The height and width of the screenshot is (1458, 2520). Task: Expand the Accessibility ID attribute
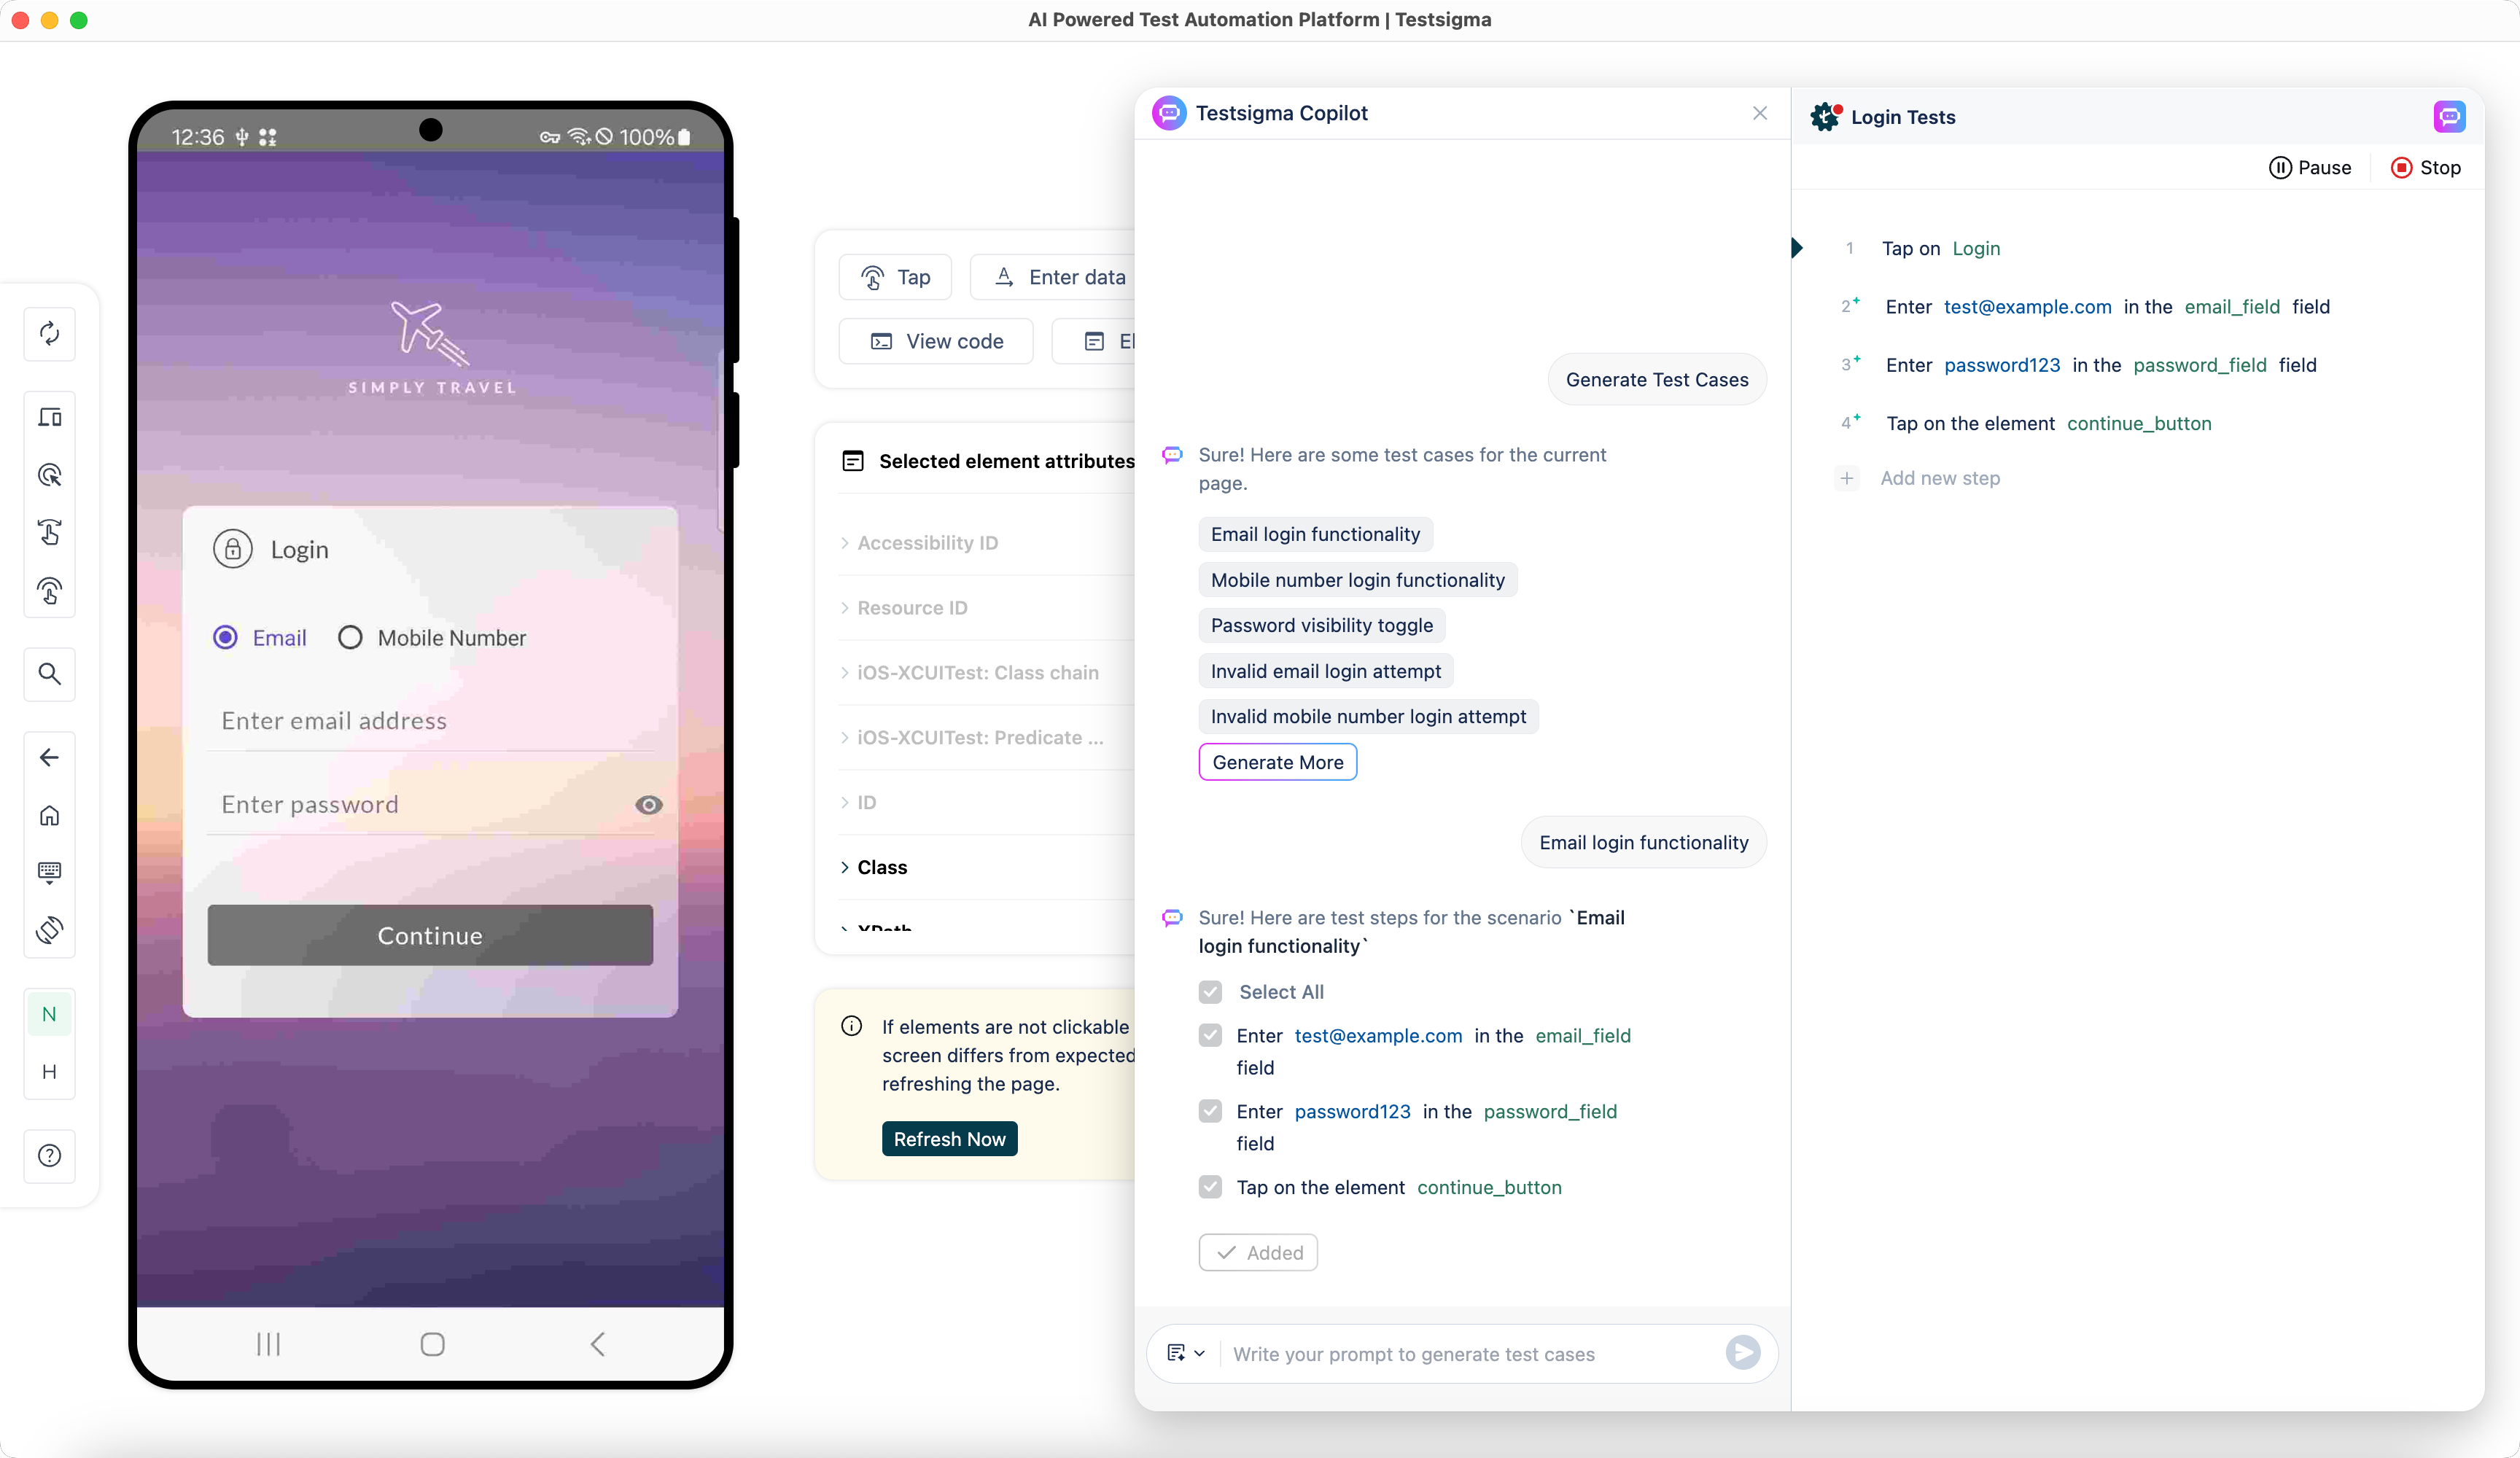pyautogui.click(x=927, y=543)
